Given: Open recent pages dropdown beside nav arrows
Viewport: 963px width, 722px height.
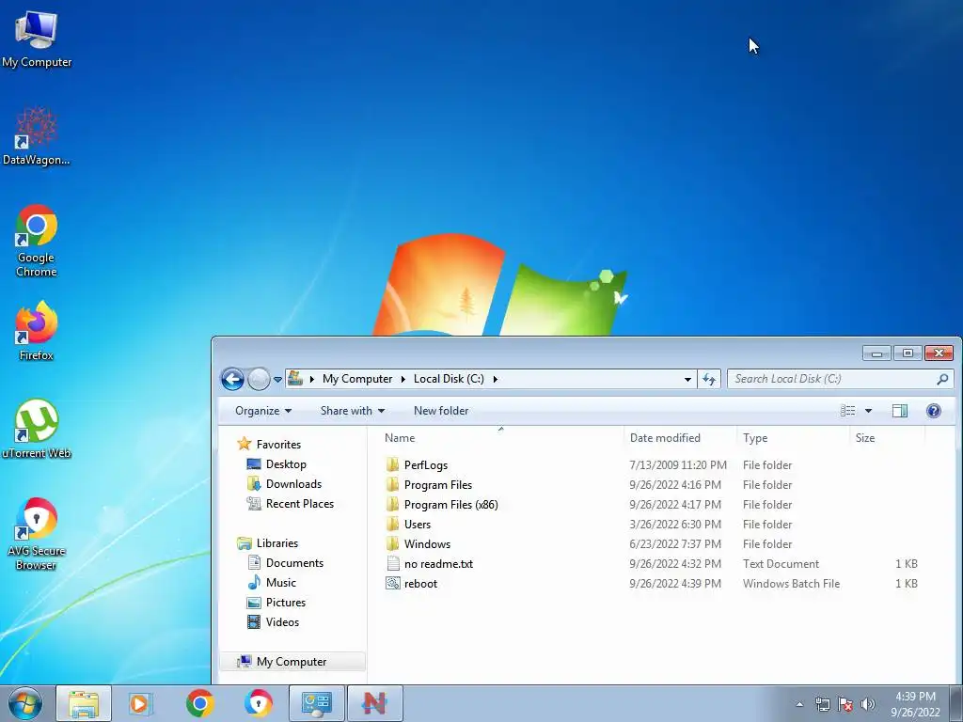Looking at the screenshot, I should click(277, 380).
